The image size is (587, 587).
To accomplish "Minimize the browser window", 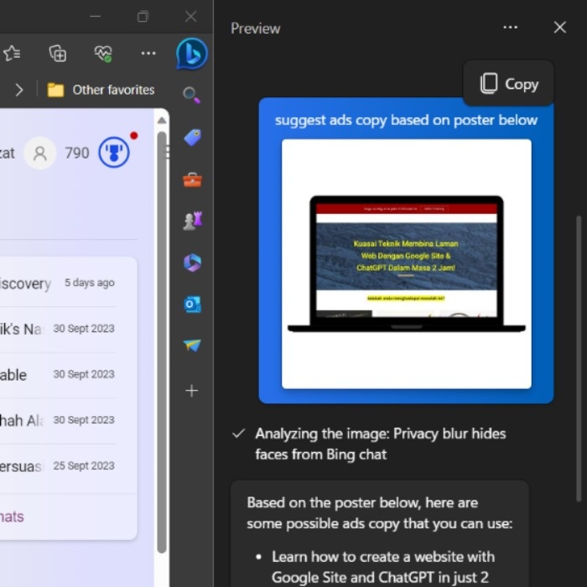I will tap(95, 17).
